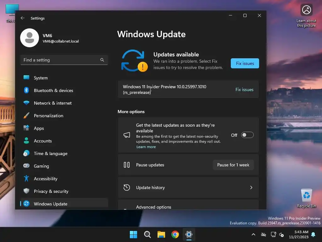Click the network tray icon
Screen dimensions: 322x242
click(273, 234)
